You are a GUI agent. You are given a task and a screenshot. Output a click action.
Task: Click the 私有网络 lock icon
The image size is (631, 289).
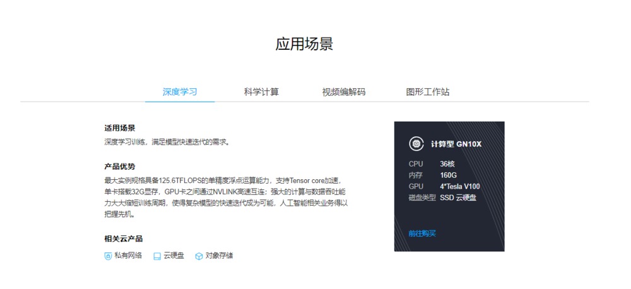tap(108, 256)
